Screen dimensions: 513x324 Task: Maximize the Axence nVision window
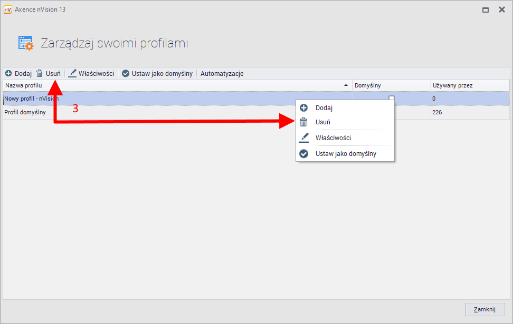[485, 9]
